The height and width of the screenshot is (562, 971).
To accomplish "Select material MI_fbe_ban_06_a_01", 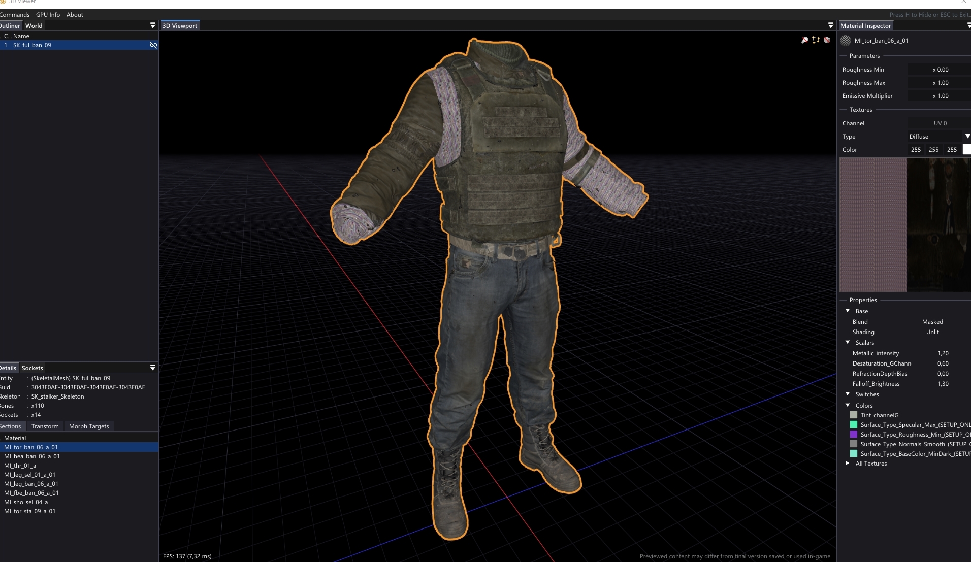I will point(79,493).
